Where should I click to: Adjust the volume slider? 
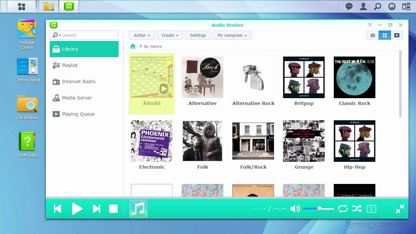pyautogui.click(x=318, y=209)
